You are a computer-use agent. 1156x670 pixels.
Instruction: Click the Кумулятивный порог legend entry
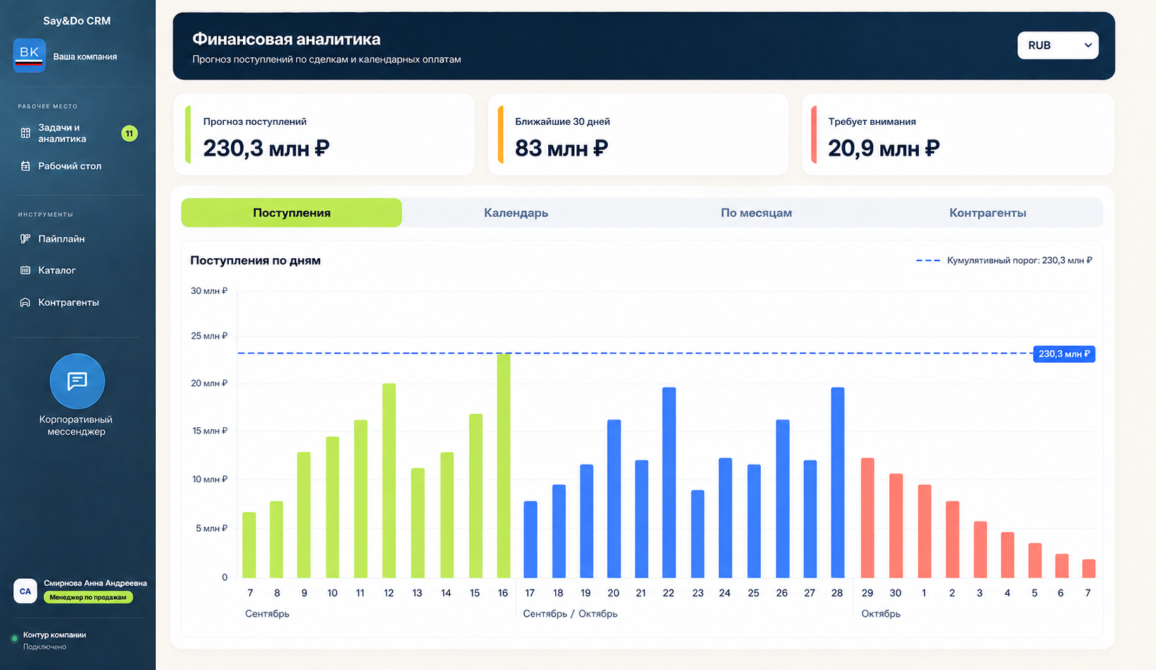click(x=1004, y=260)
